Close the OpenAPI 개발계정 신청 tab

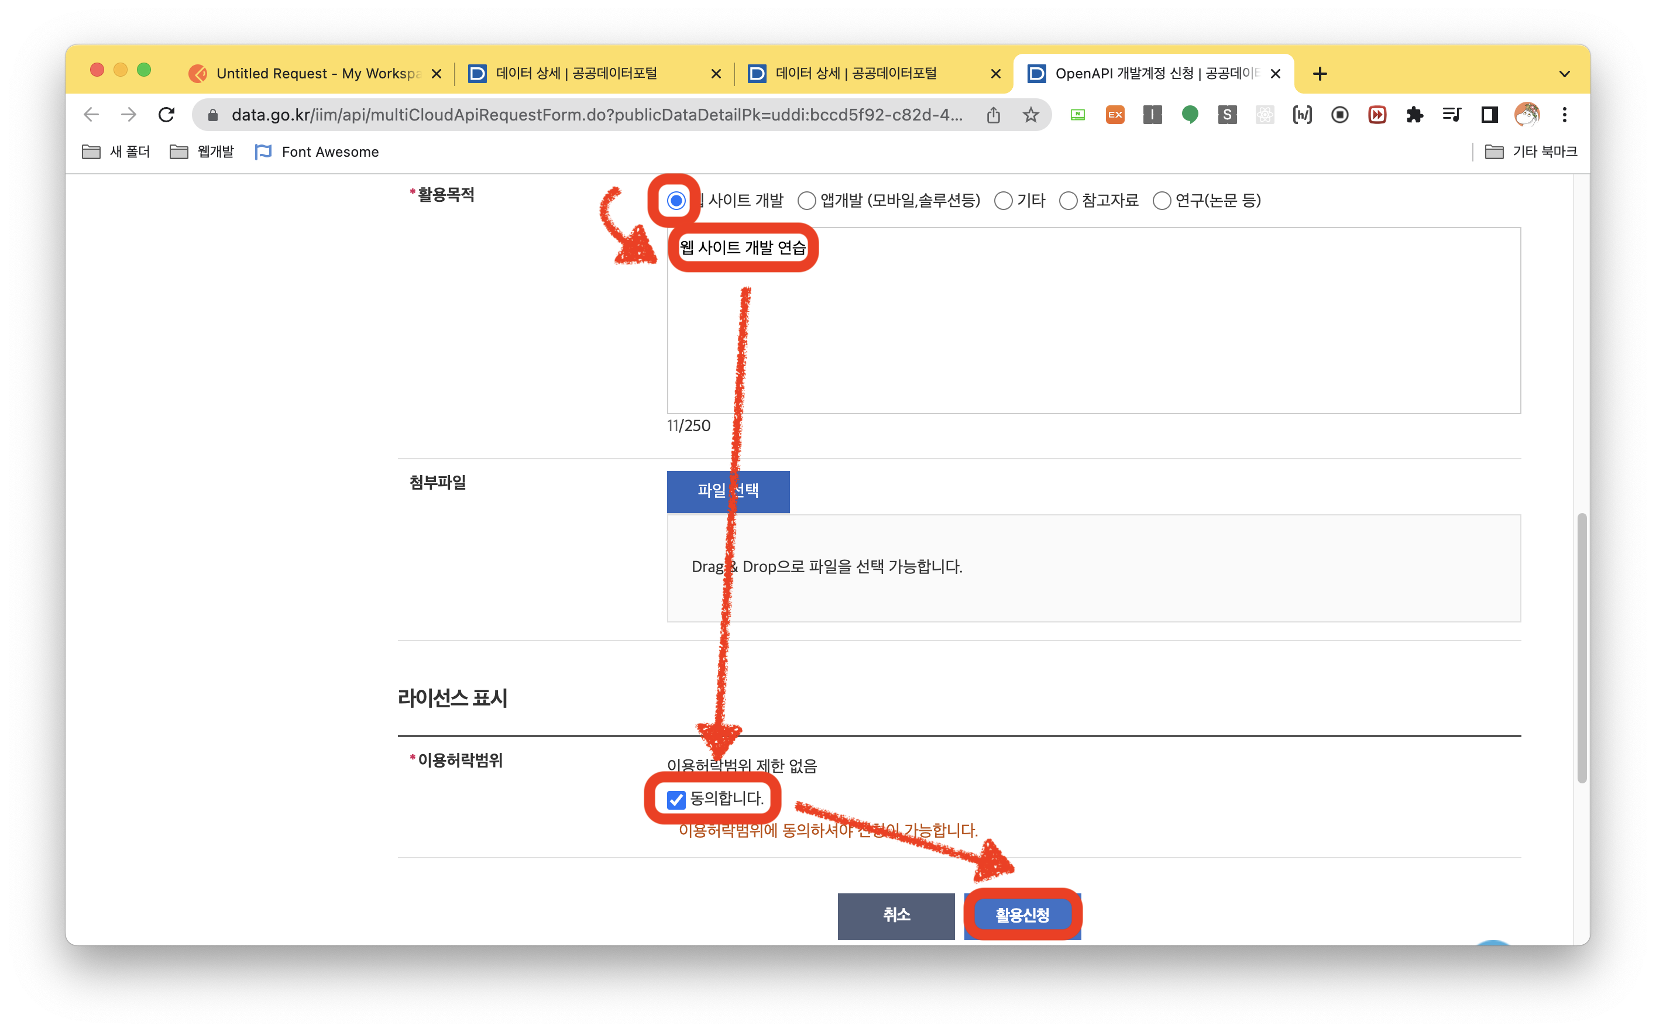coord(1275,74)
